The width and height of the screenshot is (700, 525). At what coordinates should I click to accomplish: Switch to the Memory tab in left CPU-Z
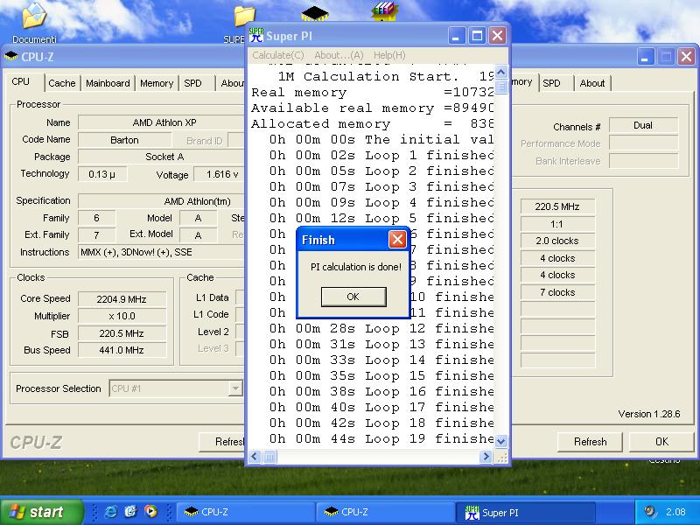[x=157, y=83]
